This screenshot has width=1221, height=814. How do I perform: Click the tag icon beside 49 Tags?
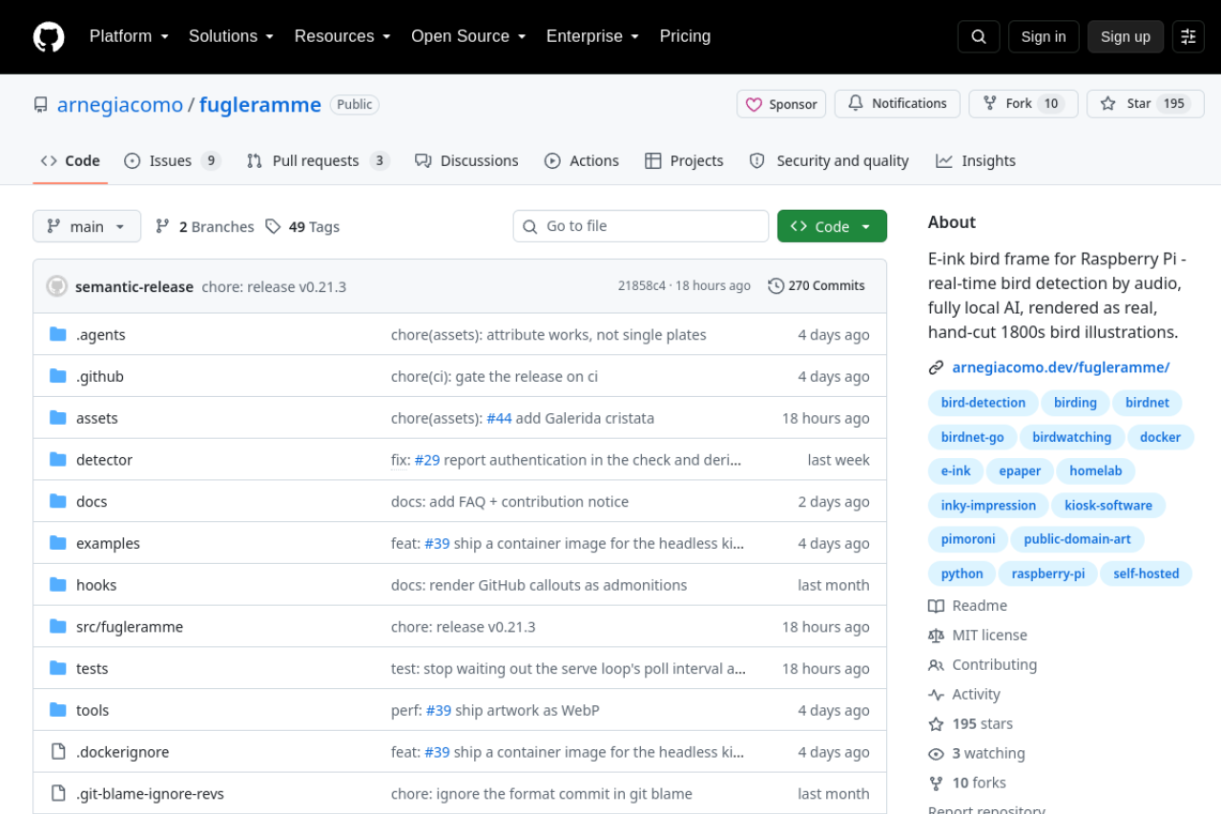(x=273, y=226)
